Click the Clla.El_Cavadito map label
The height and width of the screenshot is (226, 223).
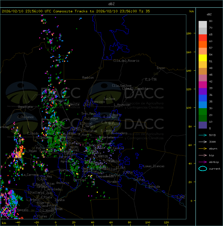point(135,89)
